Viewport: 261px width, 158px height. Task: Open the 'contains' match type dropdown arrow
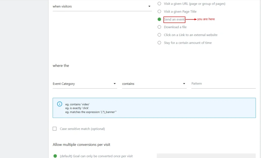pyautogui.click(x=184, y=84)
